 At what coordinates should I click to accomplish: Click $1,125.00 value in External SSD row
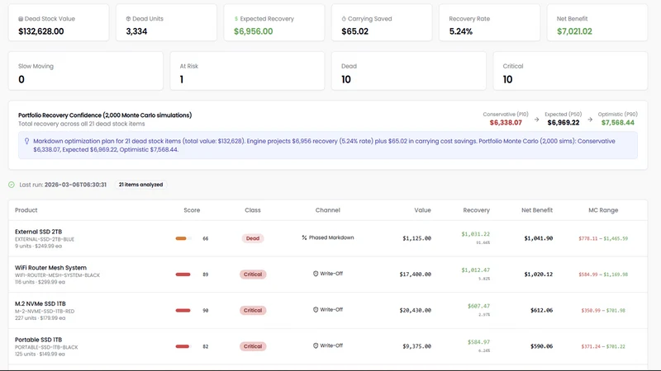(x=417, y=238)
